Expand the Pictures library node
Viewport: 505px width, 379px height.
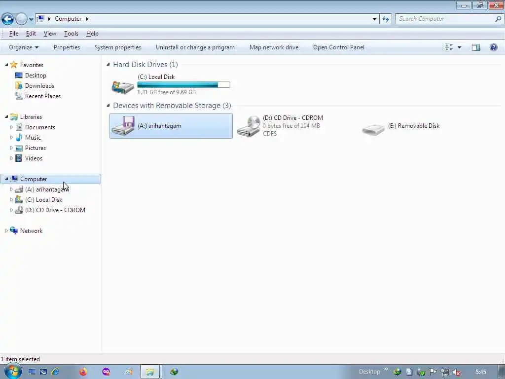tap(11, 148)
